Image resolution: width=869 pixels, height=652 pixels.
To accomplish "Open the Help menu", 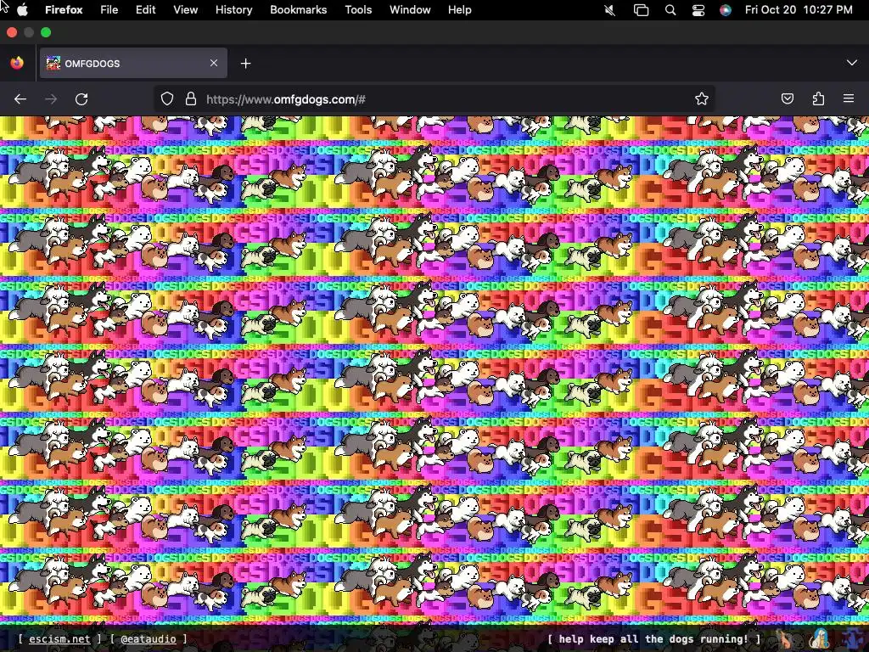I will pos(459,10).
